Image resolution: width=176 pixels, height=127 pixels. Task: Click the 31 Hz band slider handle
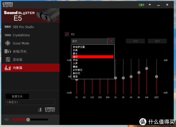77,80
